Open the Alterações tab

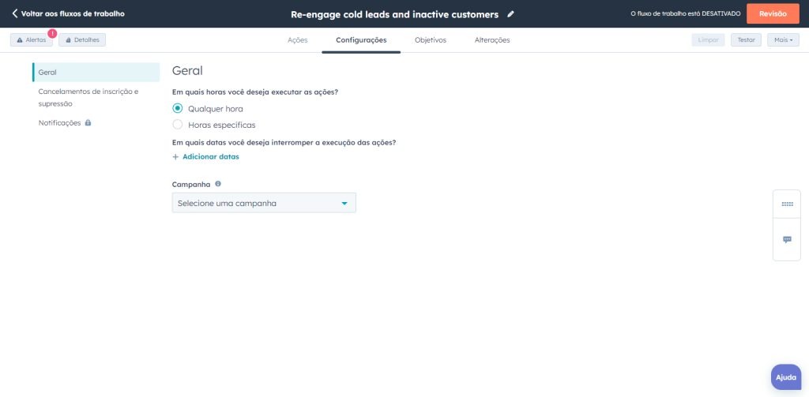(492, 40)
